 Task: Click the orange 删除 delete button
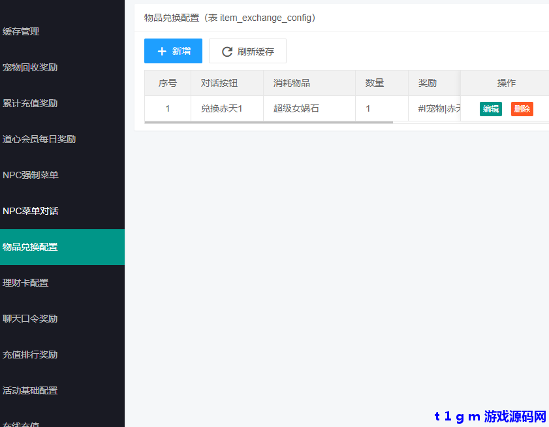522,109
